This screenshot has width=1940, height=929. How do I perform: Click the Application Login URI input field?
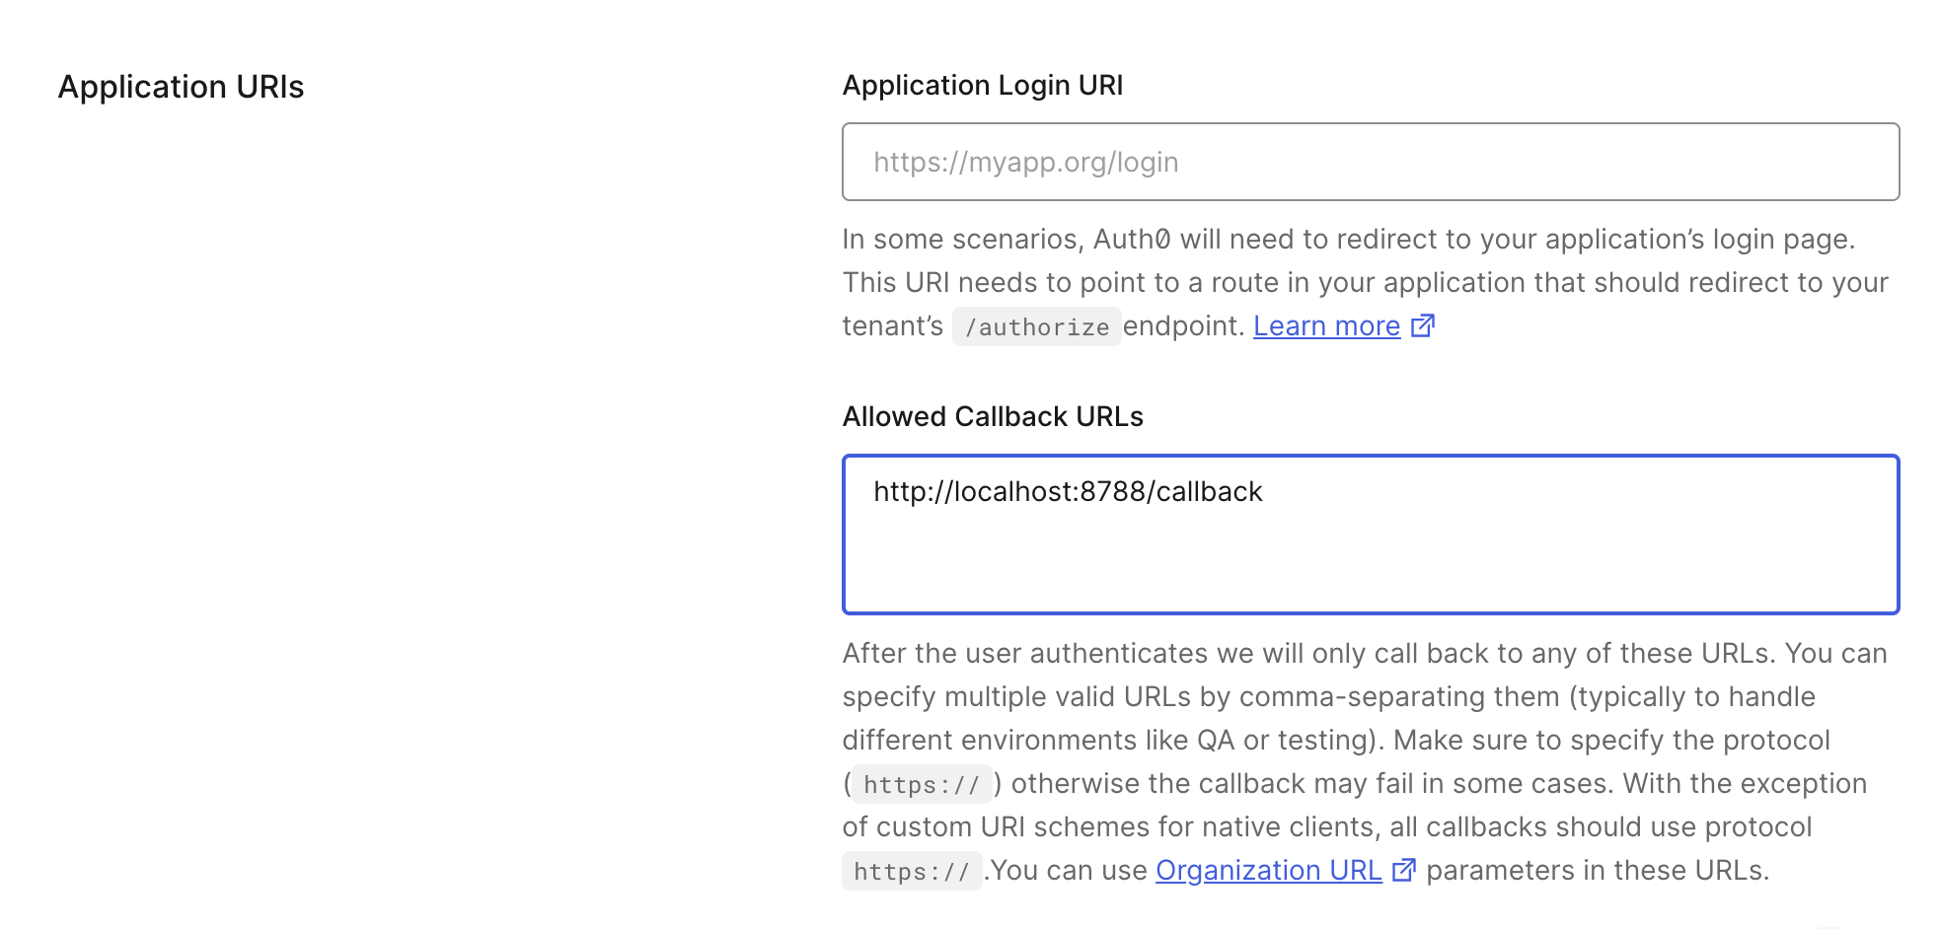(1370, 162)
